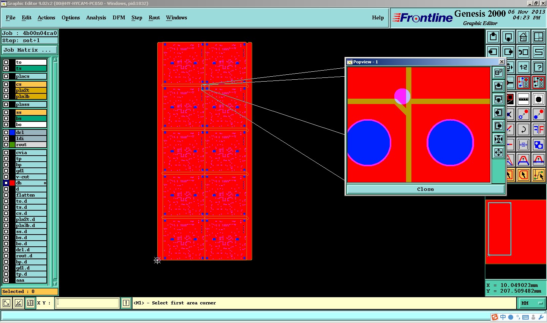This screenshot has height=323, width=547.
Task: Click the XY window split icon
Action: [539, 37]
